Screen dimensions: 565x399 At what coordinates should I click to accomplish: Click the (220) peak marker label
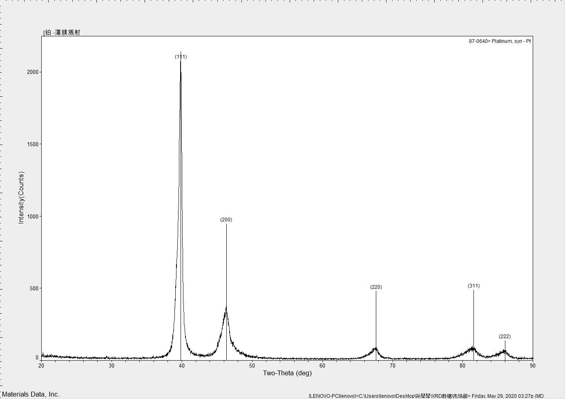[x=376, y=287]
